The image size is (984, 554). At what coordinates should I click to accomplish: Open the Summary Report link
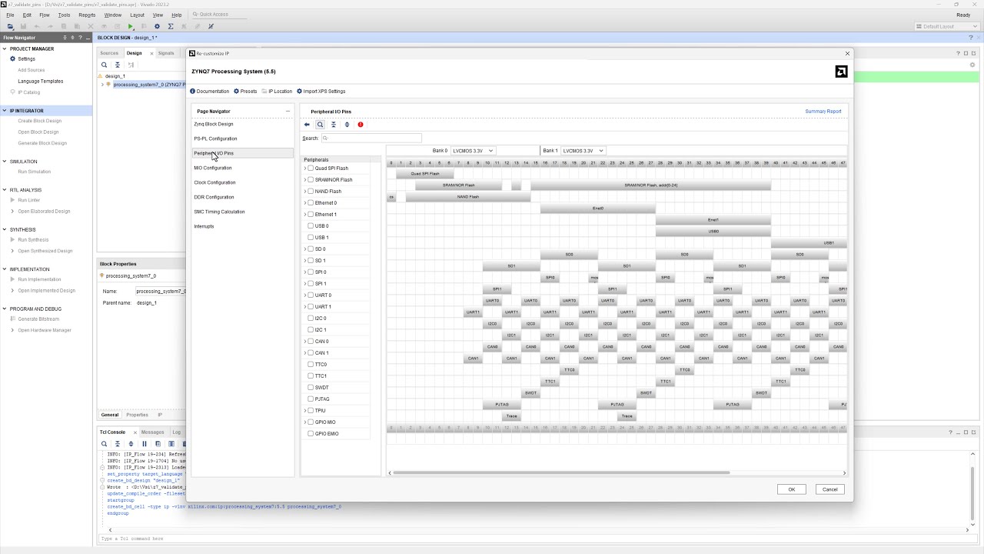coord(823,112)
